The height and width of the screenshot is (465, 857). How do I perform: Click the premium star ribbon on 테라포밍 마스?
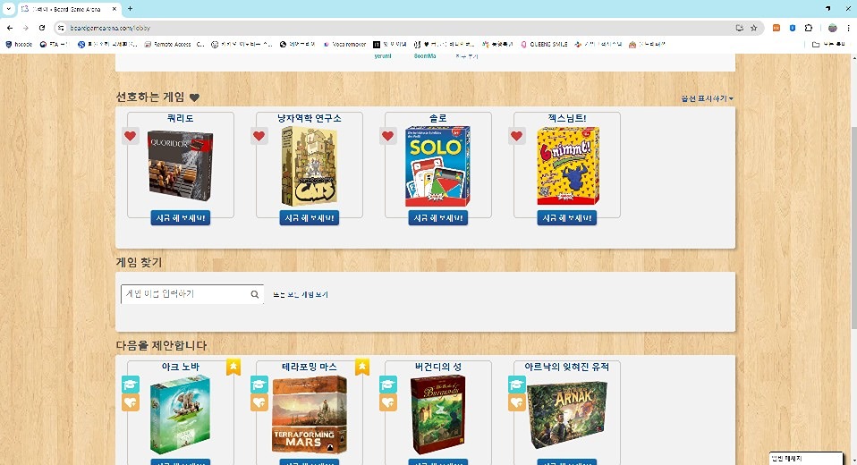pos(362,367)
